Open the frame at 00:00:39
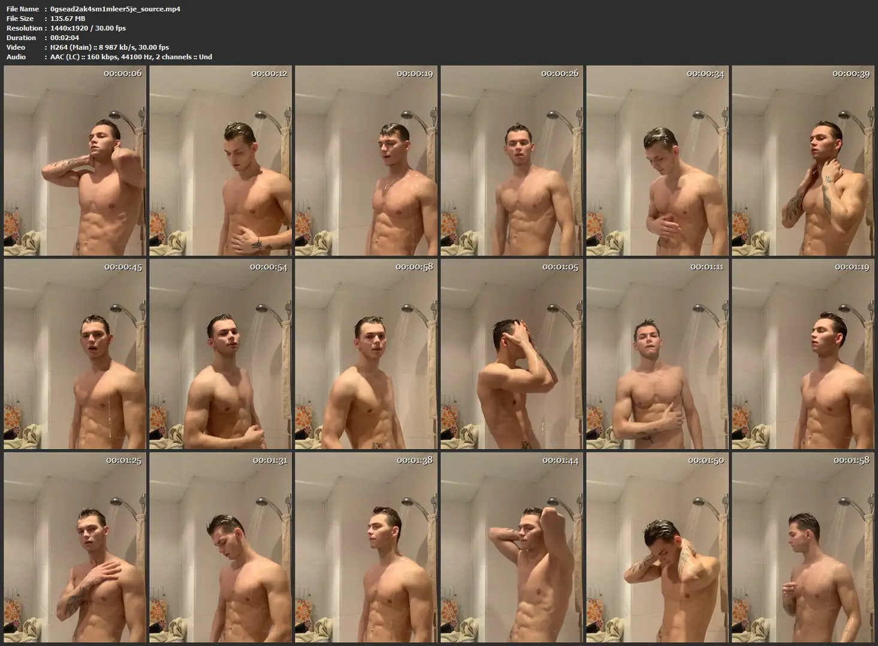This screenshot has height=646, width=878. click(x=803, y=160)
